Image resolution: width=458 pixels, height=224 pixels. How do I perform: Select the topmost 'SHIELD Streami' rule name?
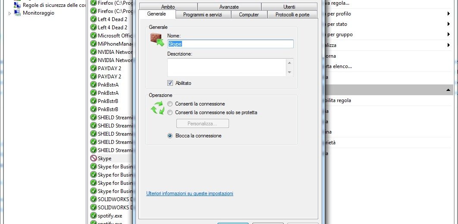click(115, 117)
